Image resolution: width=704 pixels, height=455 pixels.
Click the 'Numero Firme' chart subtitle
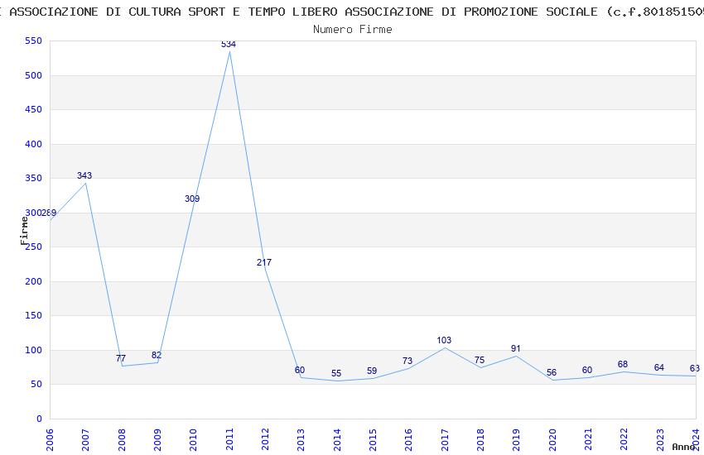[x=353, y=29]
